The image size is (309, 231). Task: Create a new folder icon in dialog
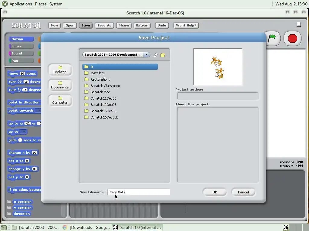[x=163, y=55]
